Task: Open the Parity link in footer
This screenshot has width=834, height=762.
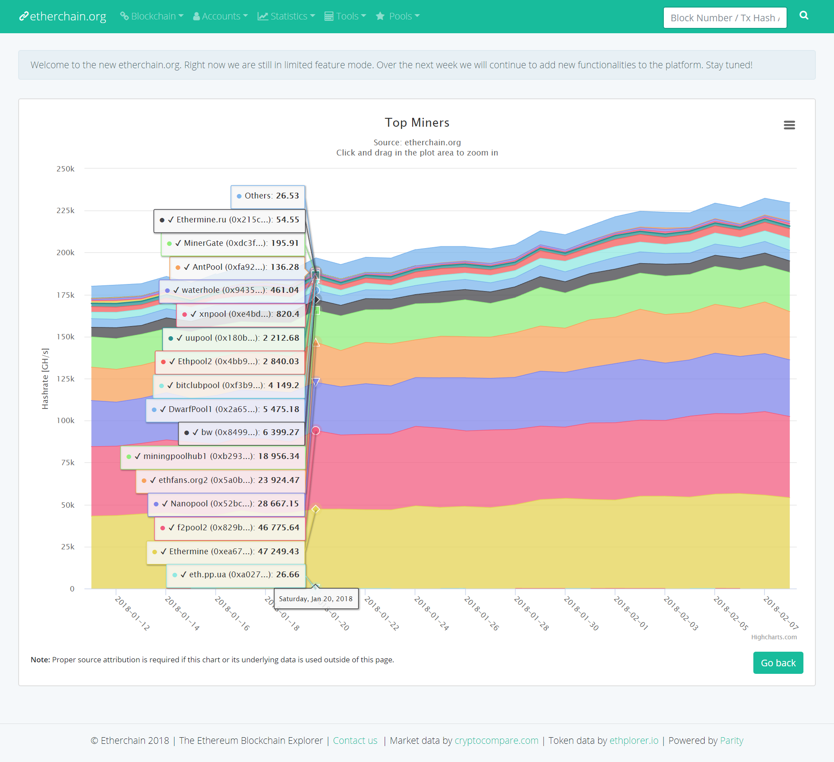Action: point(732,740)
